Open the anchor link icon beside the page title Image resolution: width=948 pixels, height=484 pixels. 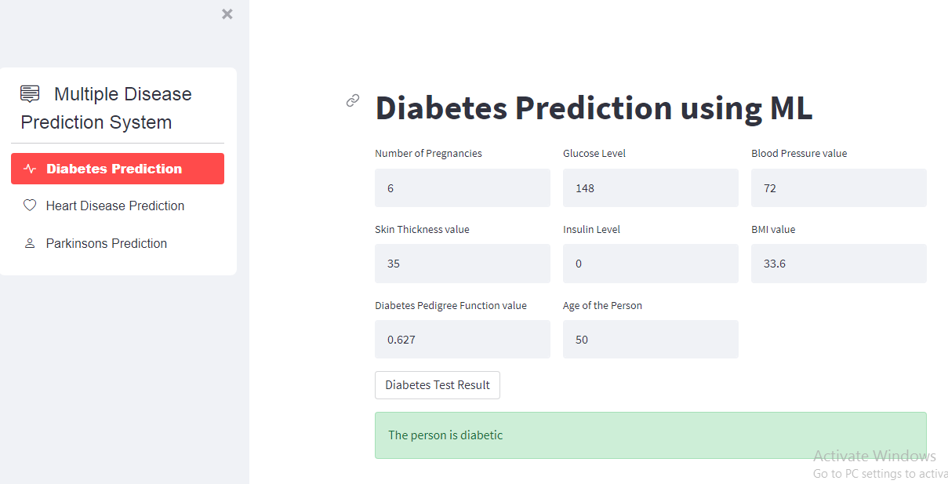pyautogui.click(x=353, y=100)
